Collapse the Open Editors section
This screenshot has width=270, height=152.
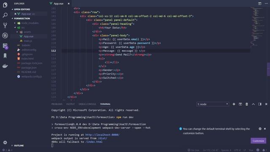coord(22,9)
